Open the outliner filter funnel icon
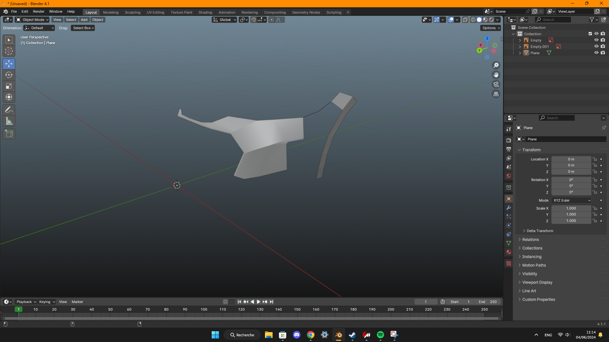 click(x=592, y=20)
